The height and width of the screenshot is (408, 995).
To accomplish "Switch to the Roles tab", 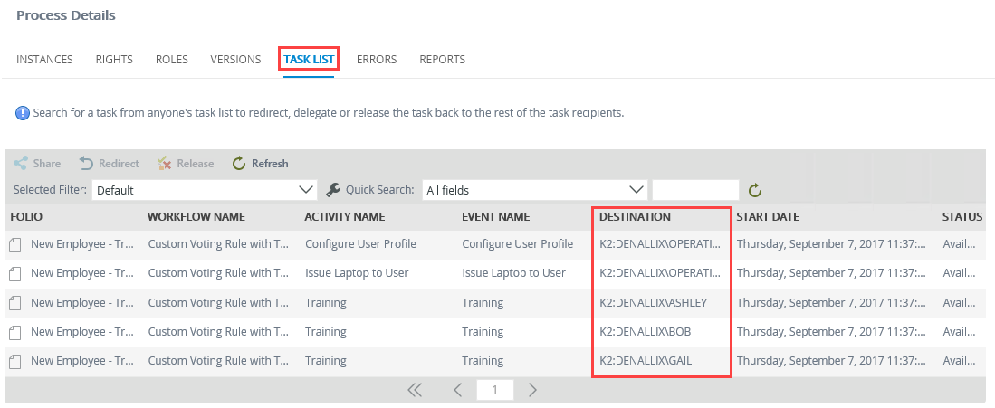I will tap(172, 59).
